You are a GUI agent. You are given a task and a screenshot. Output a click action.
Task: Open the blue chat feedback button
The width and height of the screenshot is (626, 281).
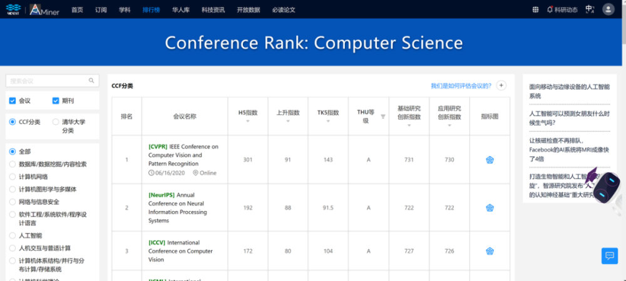pyautogui.click(x=609, y=256)
